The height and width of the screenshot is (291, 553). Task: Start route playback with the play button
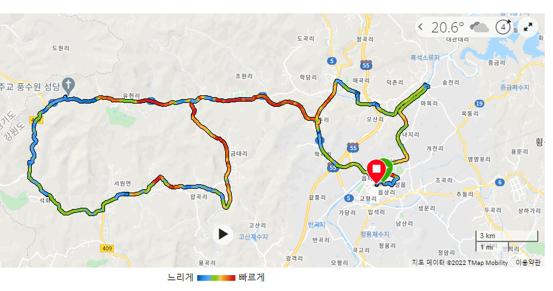(x=223, y=234)
